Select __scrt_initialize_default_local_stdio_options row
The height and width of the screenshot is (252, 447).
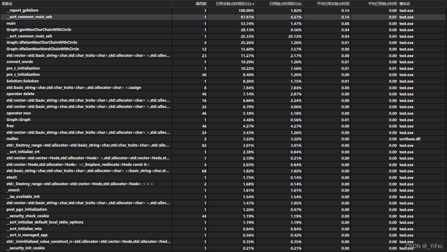click(x=223, y=222)
